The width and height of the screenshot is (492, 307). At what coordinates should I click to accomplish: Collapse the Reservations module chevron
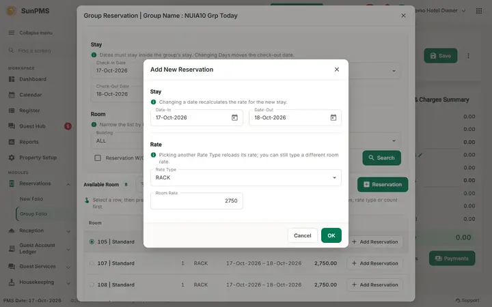tap(68, 184)
